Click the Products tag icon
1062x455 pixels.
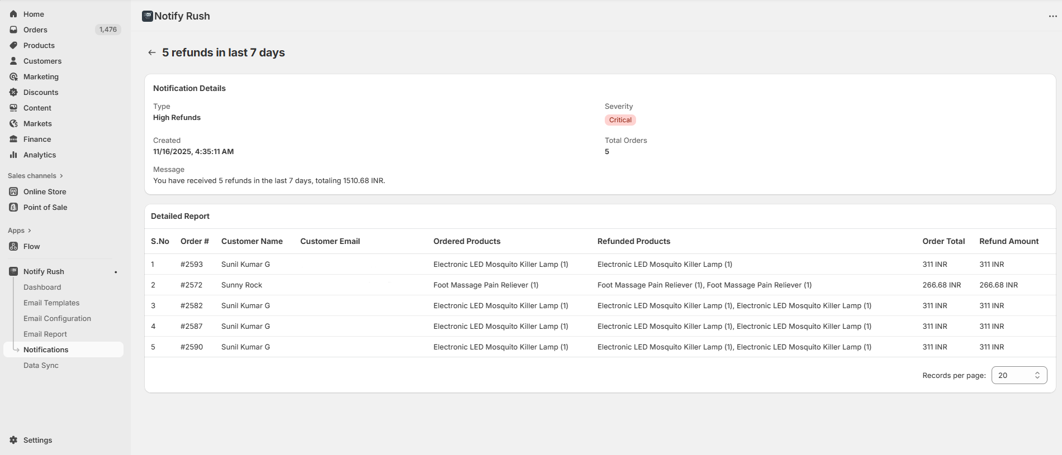(13, 45)
